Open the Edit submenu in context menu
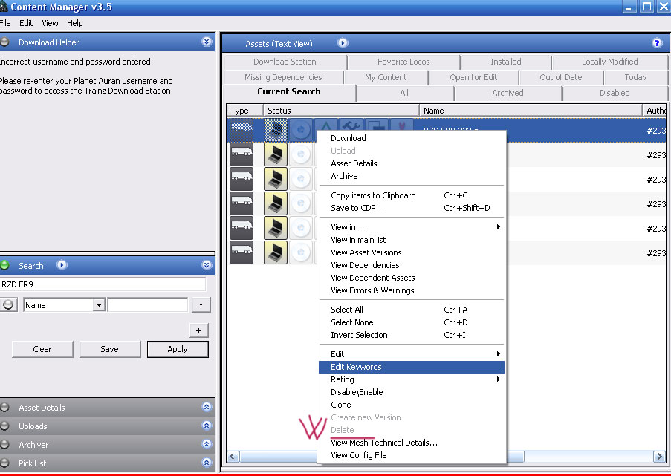Screen dimensions: 671x476 [x=411, y=354]
